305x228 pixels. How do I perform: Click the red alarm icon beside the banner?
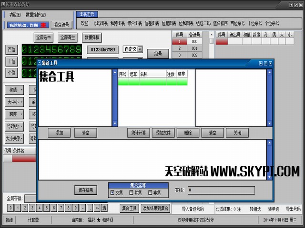pyautogui.click(x=43, y=25)
